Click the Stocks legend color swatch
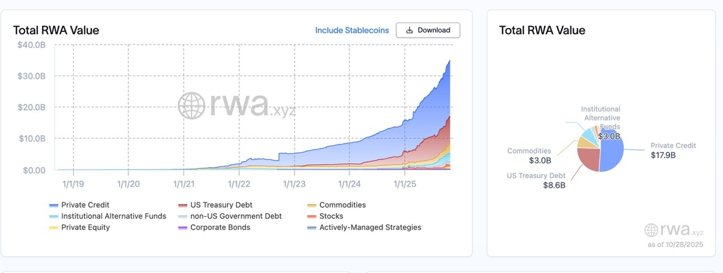Image resolution: width=723 pixels, height=273 pixels. pos(311,216)
